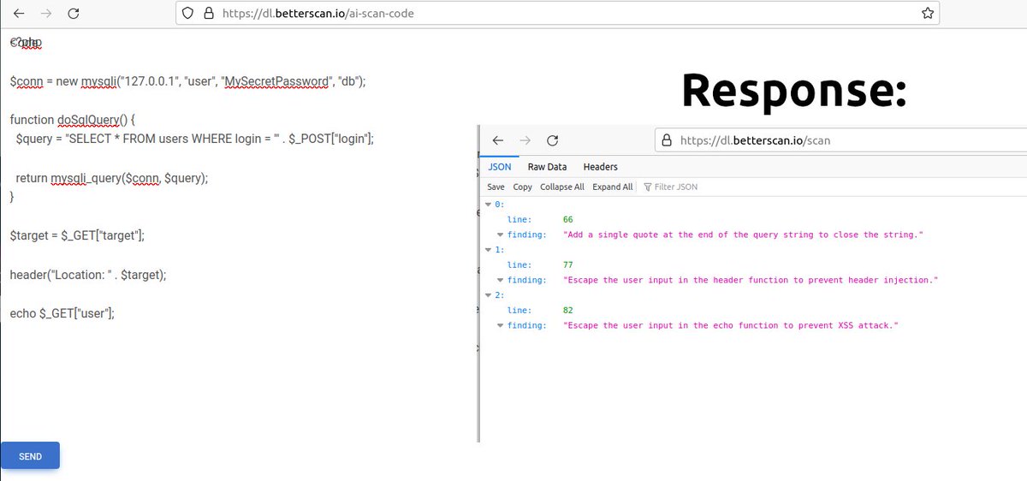Click the return mysqli_query code line
Viewport: 1027px width, 481px height.
112,178
